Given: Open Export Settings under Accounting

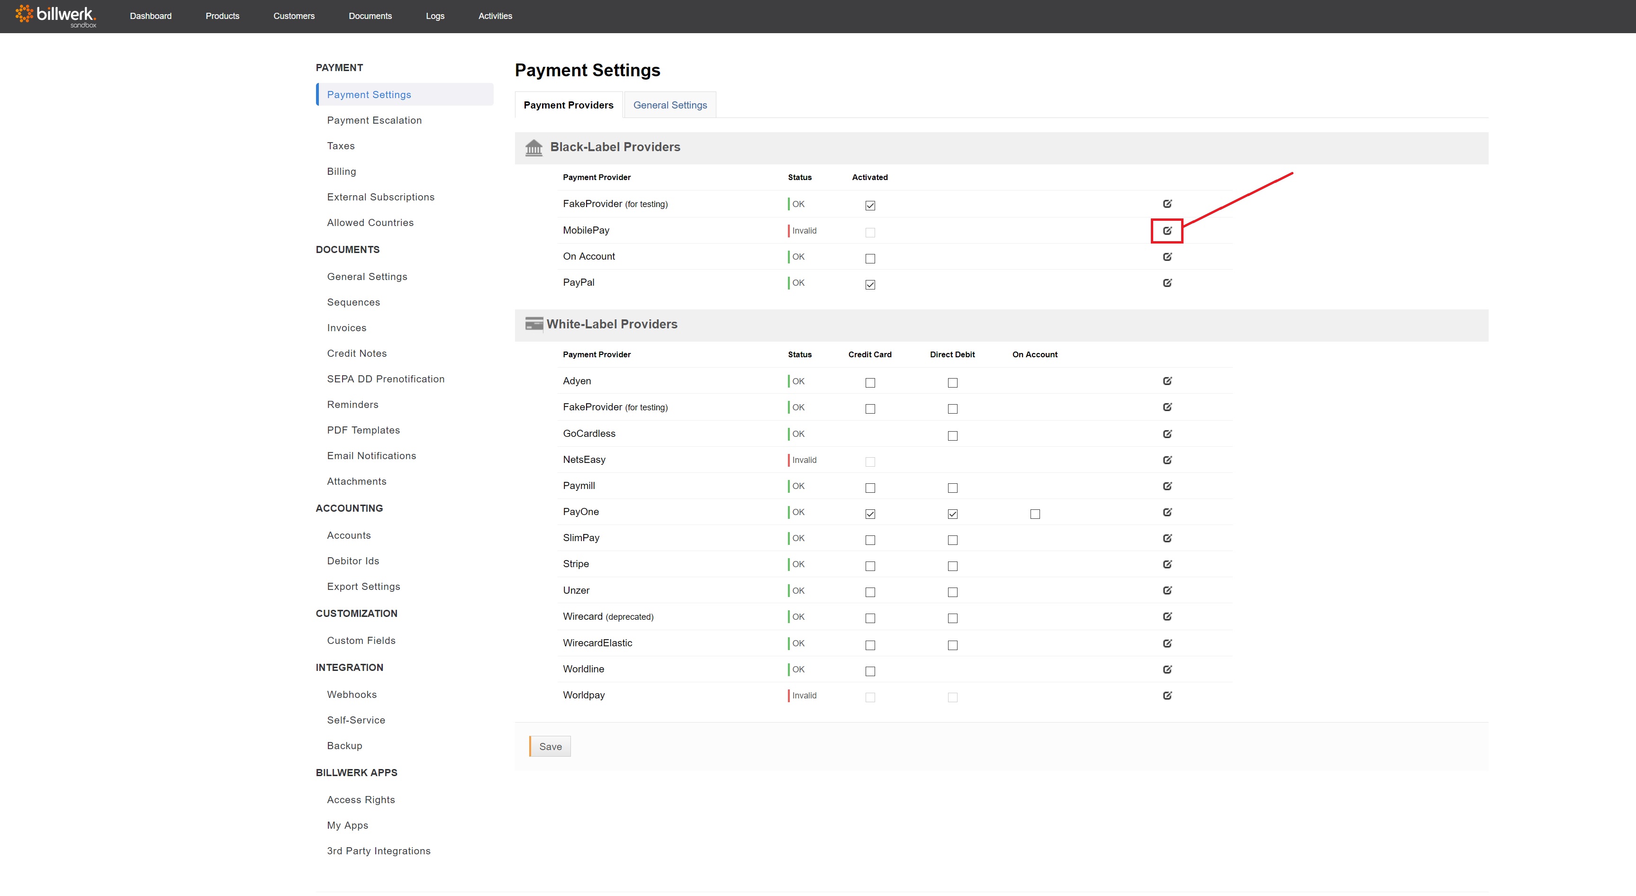Looking at the screenshot, I should click(x=363, y=586).
